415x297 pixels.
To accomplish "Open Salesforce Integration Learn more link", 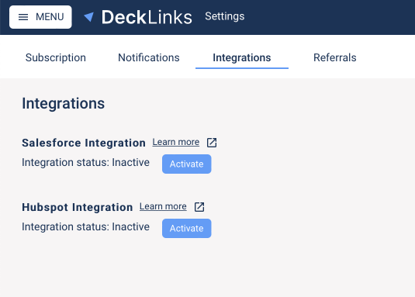I will 176,142.
